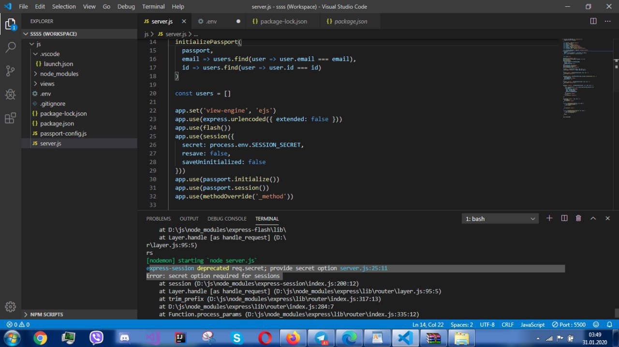Open errors and warnings count in status bar

pos(18,325)
